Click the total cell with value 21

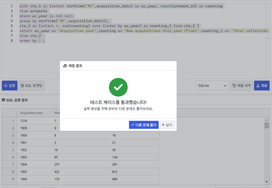134,143
